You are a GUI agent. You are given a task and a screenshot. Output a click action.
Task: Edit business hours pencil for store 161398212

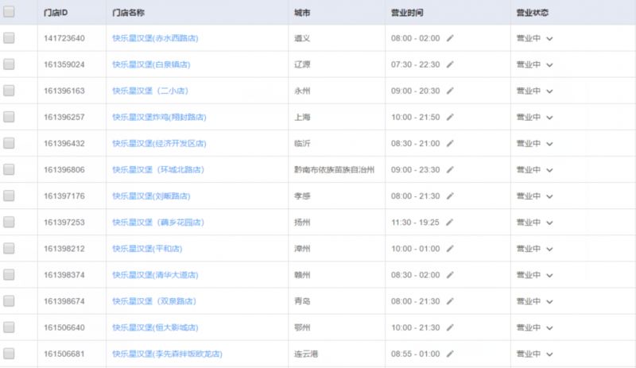click(450, 249)
